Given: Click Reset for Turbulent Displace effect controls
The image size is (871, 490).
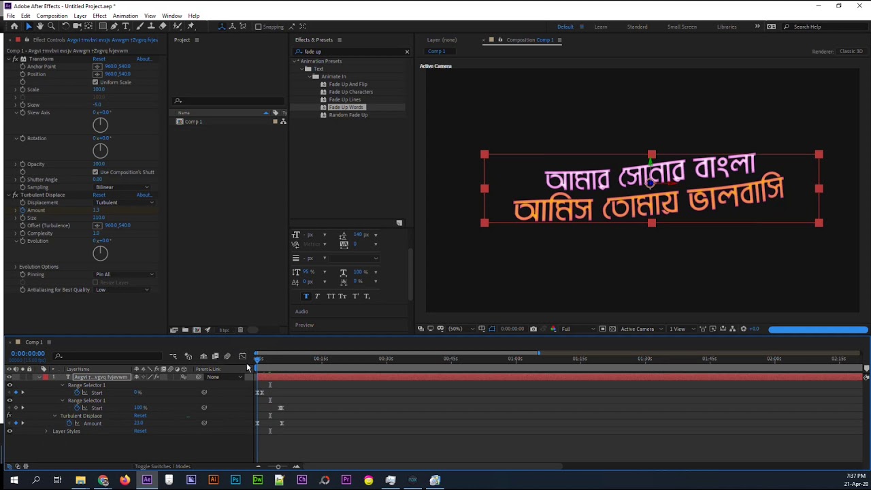Looking at the screenshot, I should click(99, 195).
